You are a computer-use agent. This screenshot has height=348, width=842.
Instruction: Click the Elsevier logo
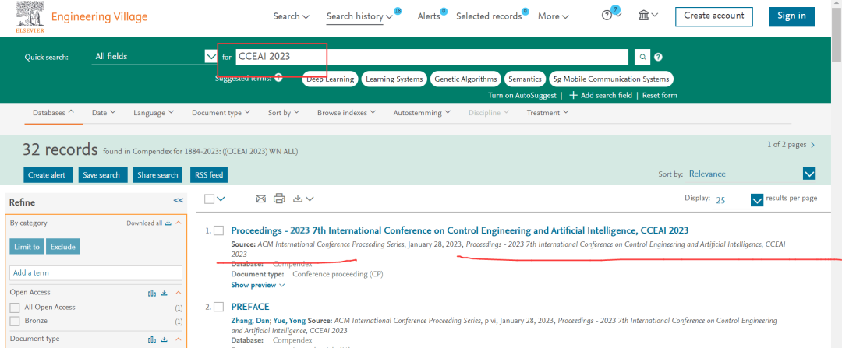tap(30, 17)
